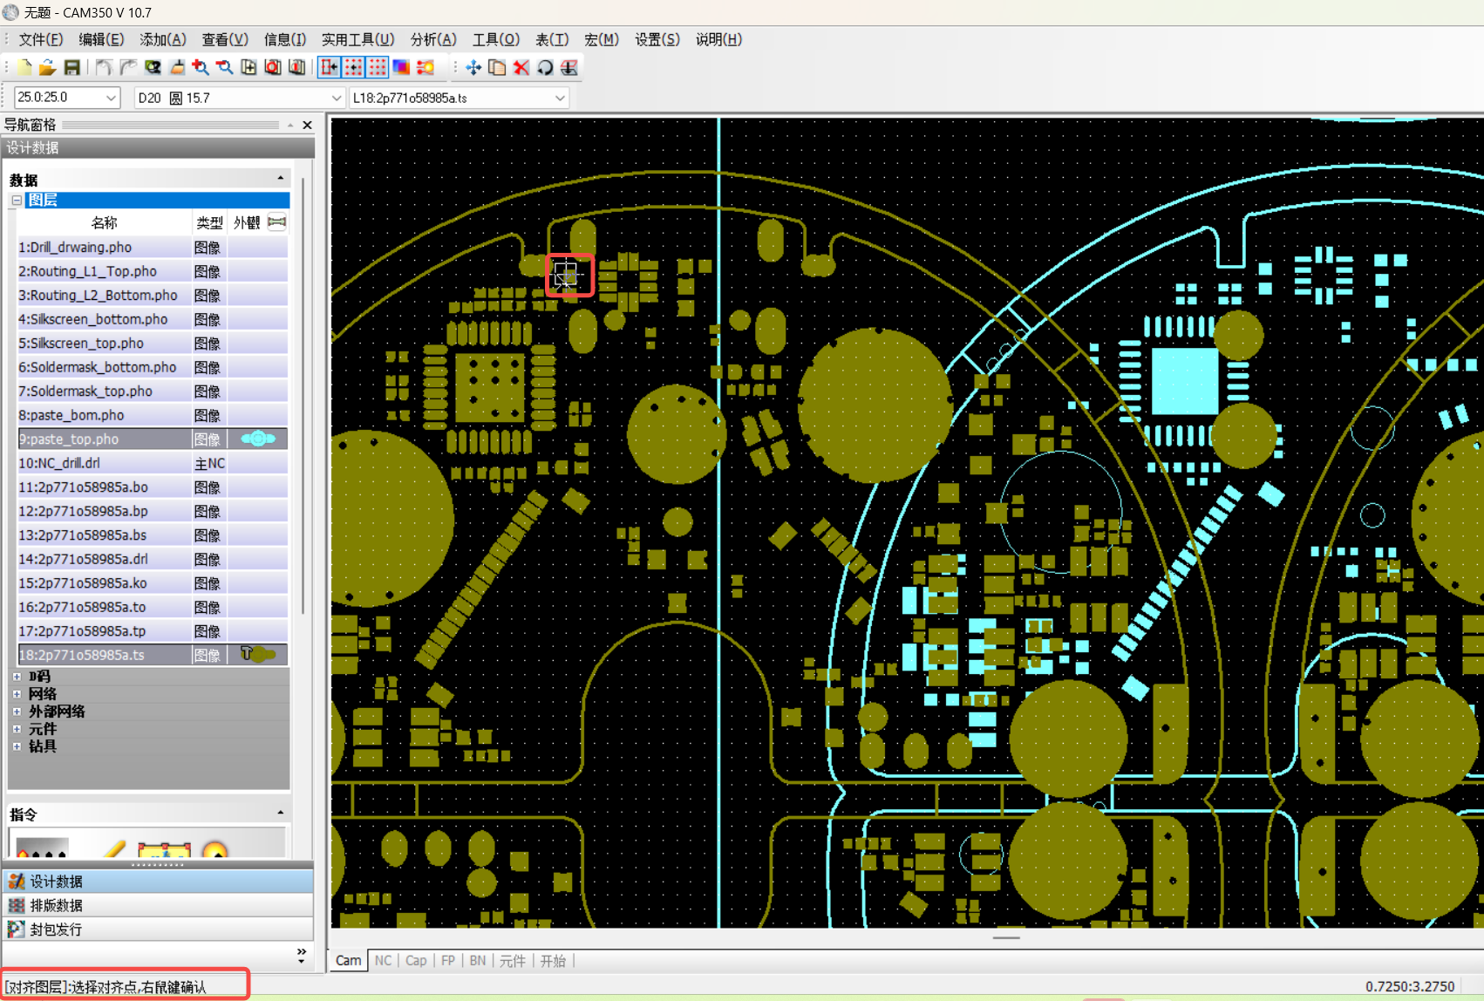Switch to the FP editor tab

pos(448,960)
